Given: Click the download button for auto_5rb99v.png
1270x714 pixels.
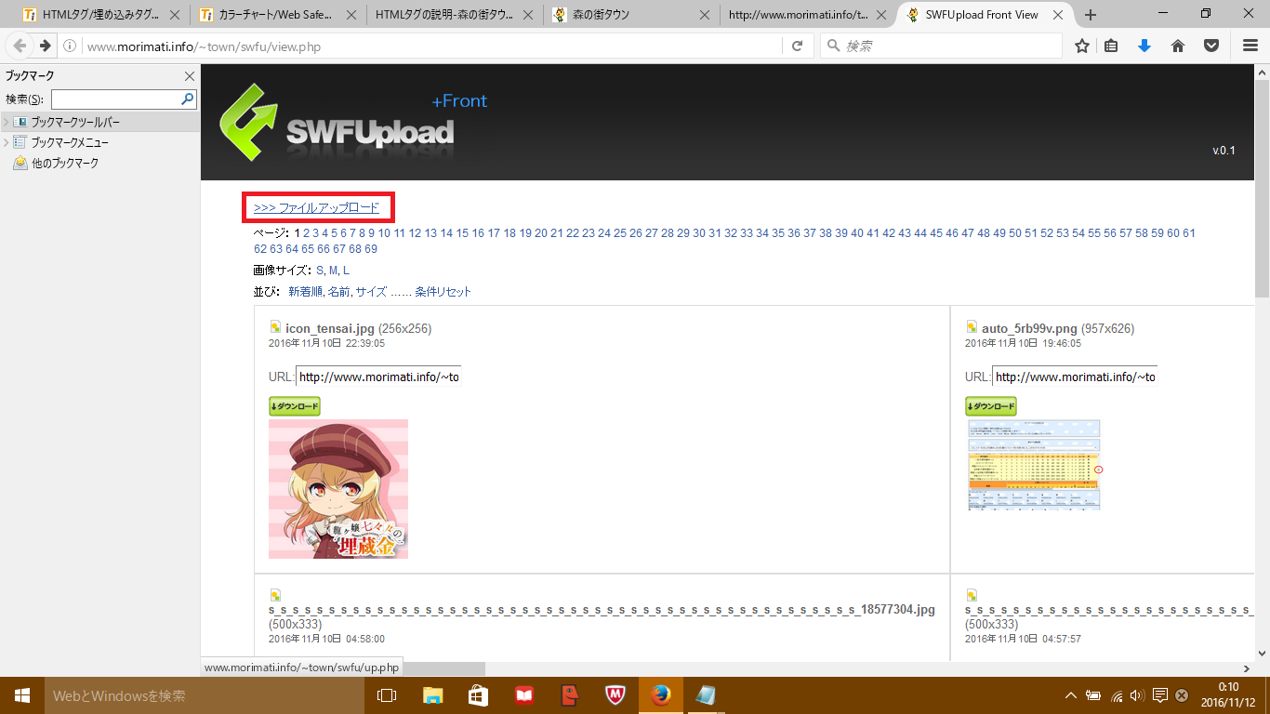Looking at the screenshot, I should 991,406.
